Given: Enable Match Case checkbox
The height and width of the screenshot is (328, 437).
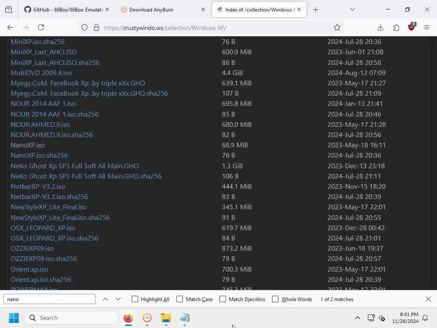Looking at the screenshot, I should pyautogui.click(x=180, y=299).
